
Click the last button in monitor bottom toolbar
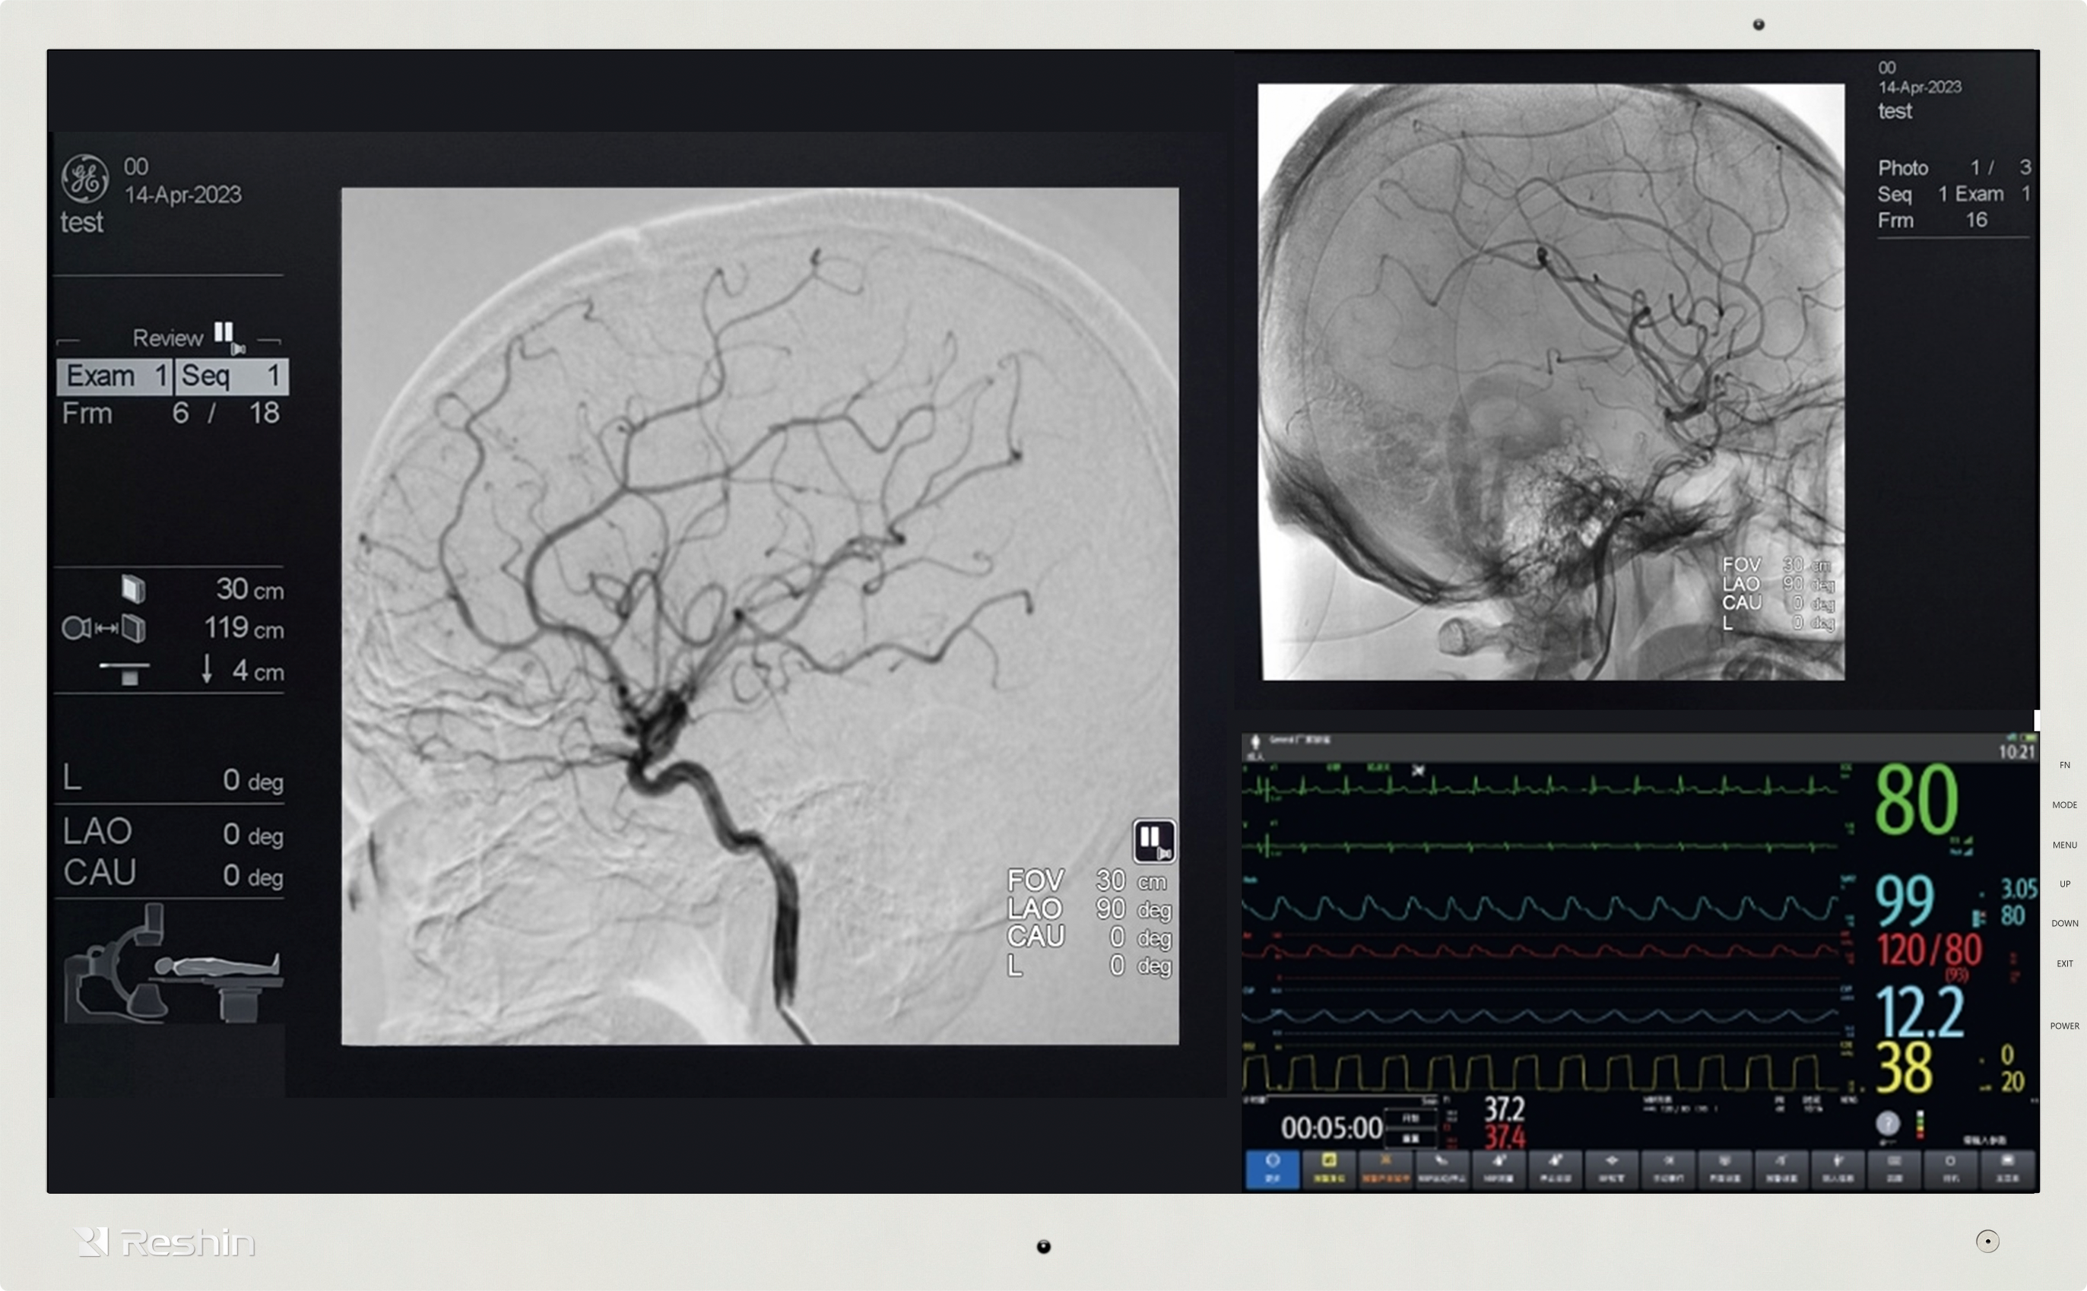click(x=2006, y=1167)
